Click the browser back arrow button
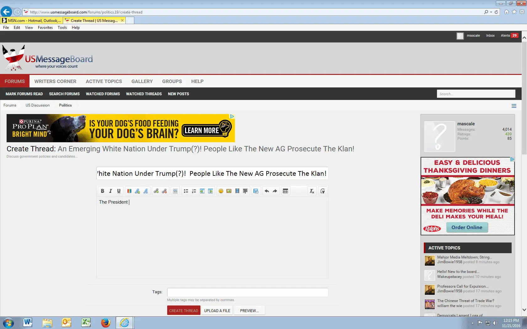 click(x=6, y=12)
